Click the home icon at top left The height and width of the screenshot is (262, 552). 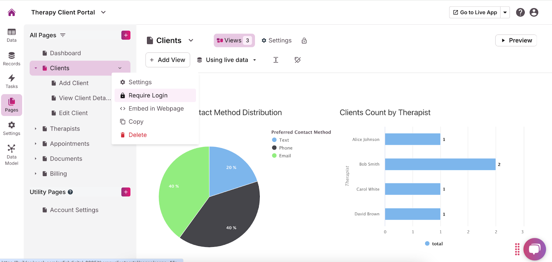click(x=12, y=12)
